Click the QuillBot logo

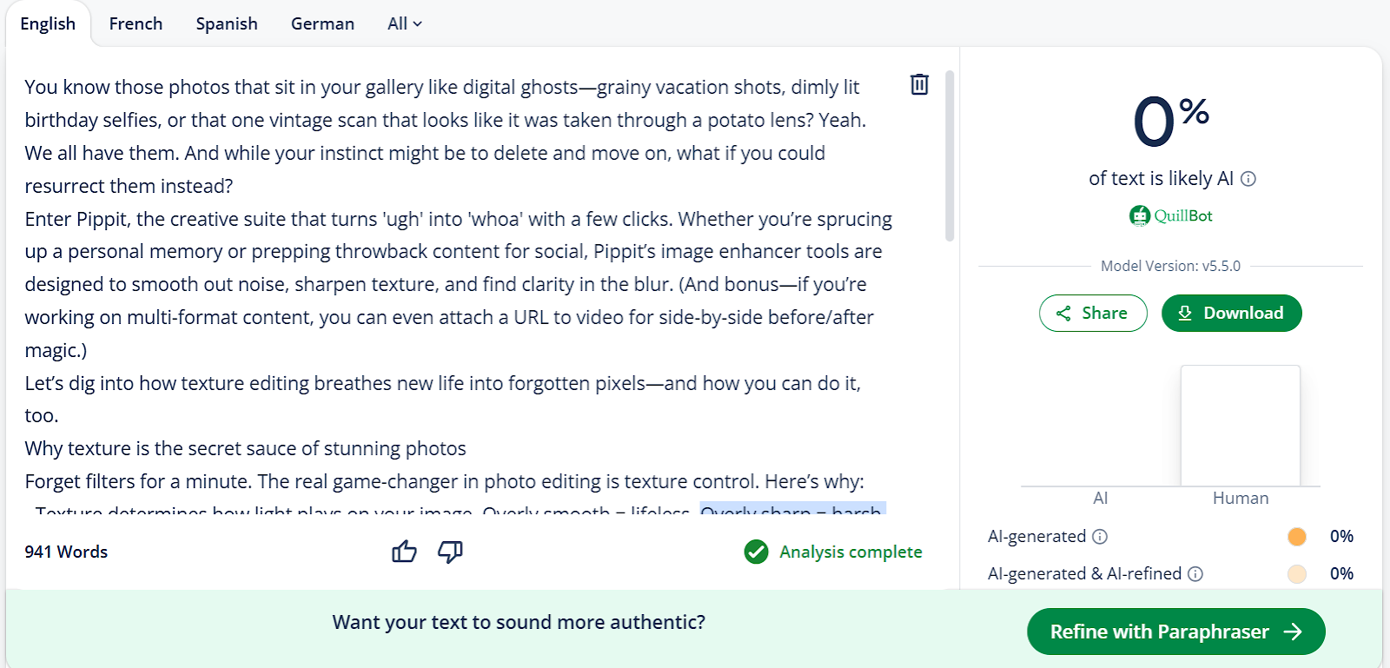[x=1170, y=215]
